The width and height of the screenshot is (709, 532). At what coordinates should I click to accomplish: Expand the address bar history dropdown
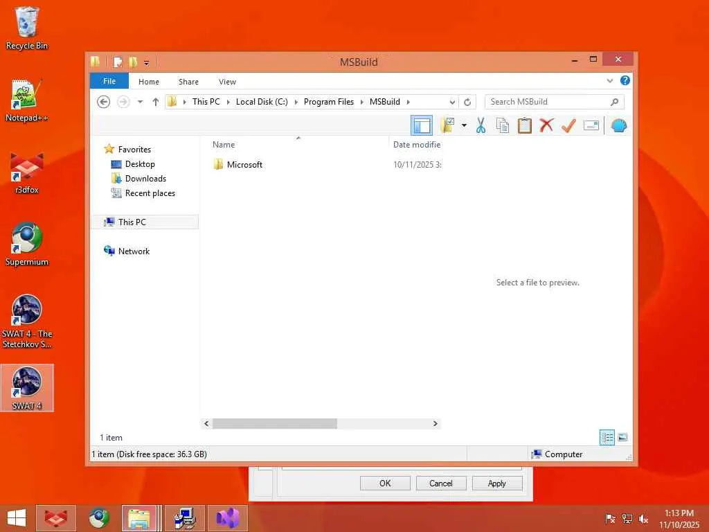point(451,103)
